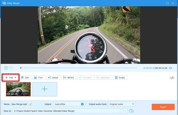Click the Save to path field
The width and height of the screenshot is (178, 115).
click(x=67, y=111)
